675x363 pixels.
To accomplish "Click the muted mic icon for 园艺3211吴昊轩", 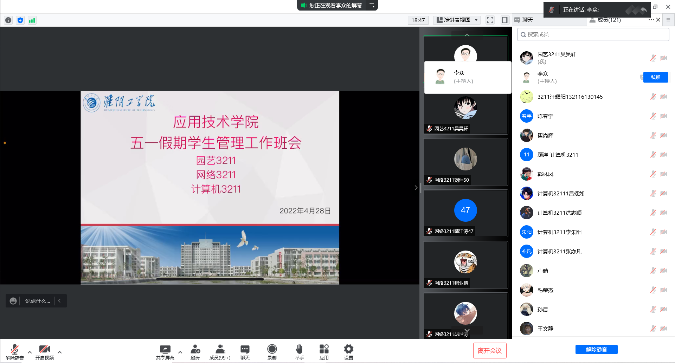I will pyautogui.click(x=653, y=58).
